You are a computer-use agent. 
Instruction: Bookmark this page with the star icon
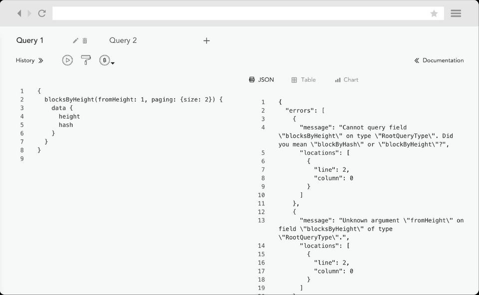point(434,13)
